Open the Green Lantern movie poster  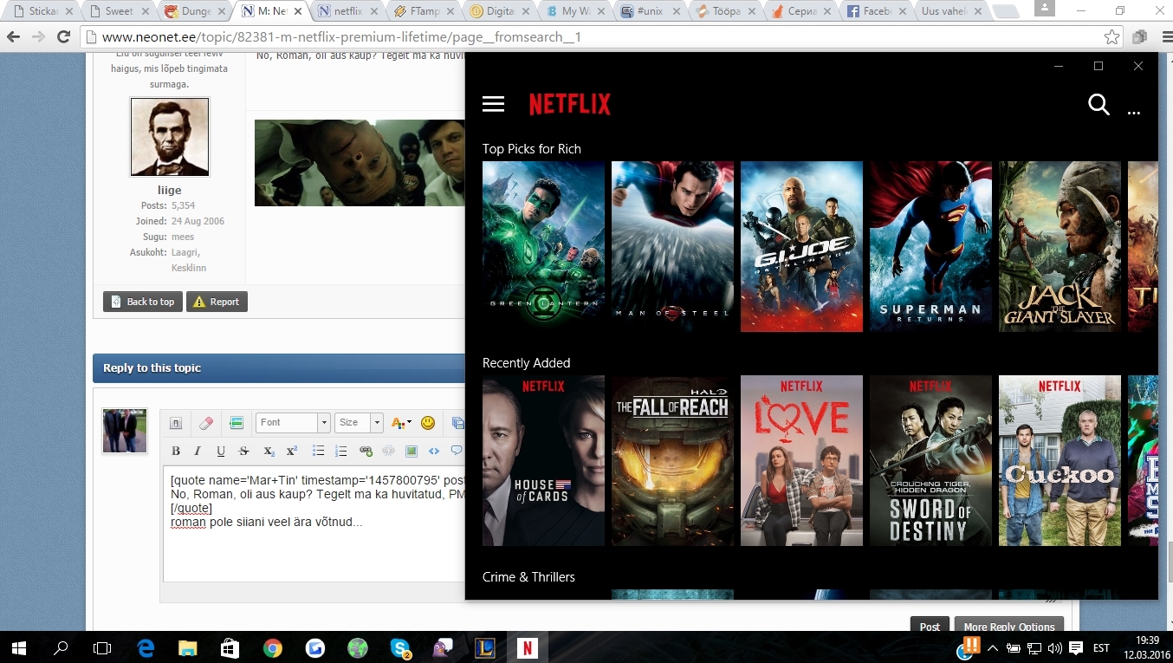[x=543, y=246]
